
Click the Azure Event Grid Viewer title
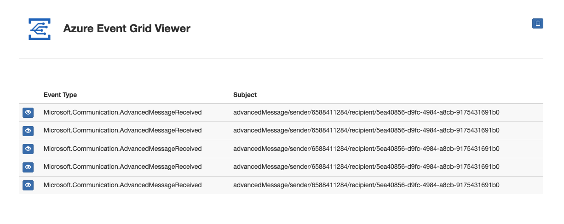click(127, 29)
